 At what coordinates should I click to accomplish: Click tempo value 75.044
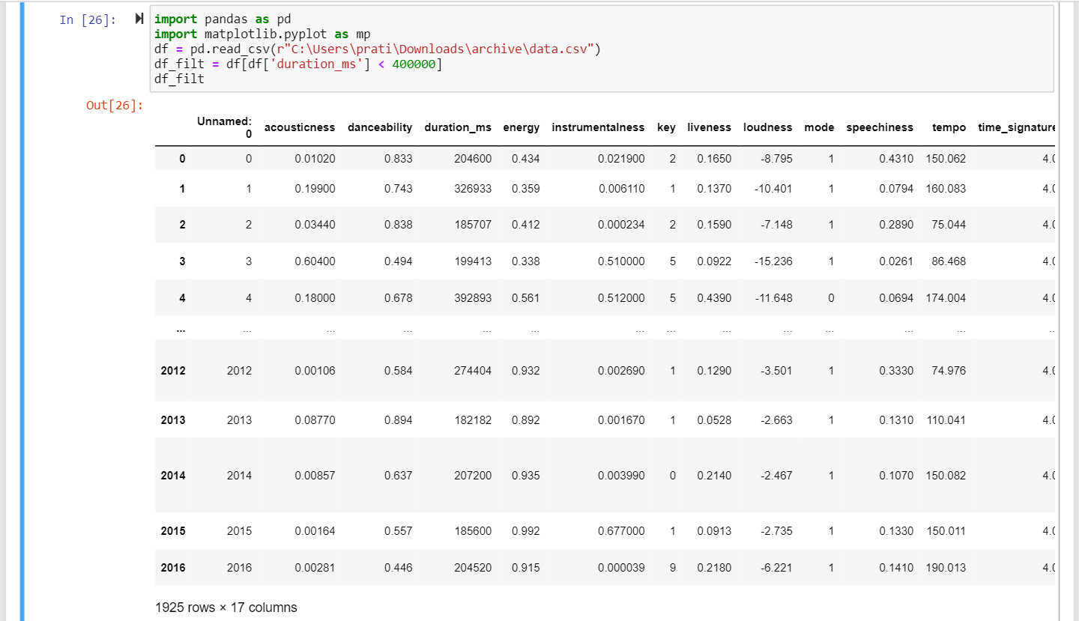pyautogui.click(x=949, y=225)
